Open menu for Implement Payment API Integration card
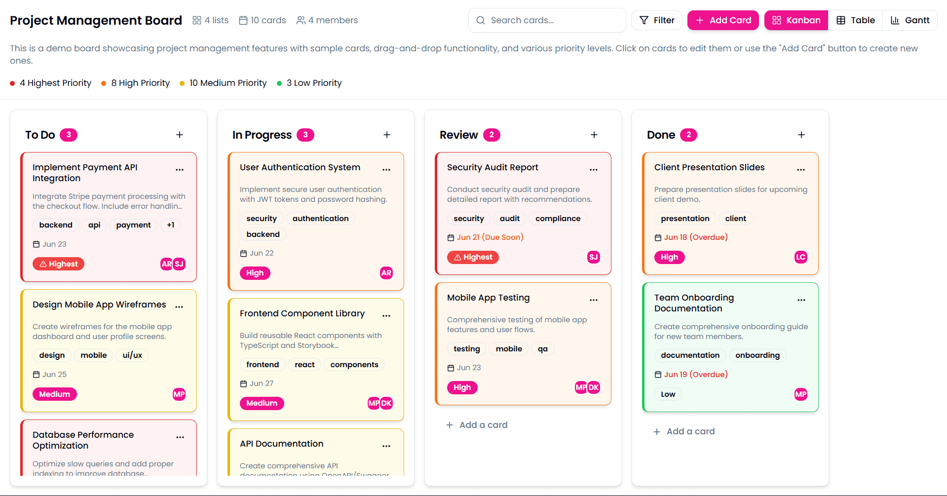 (180, 169)
